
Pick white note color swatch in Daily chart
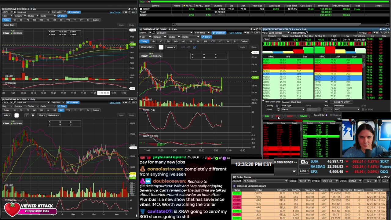click(16, 115)
